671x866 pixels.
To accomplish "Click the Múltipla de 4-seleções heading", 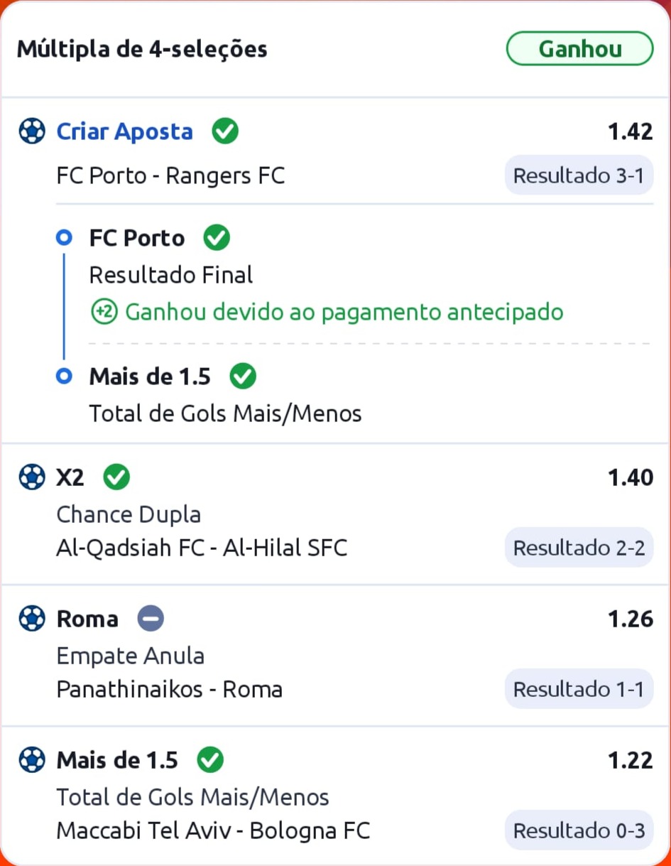I will [142, 49].
